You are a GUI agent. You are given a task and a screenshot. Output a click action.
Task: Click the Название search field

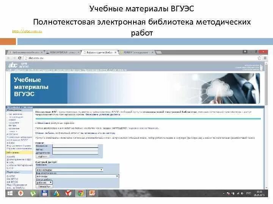[75, 146]
